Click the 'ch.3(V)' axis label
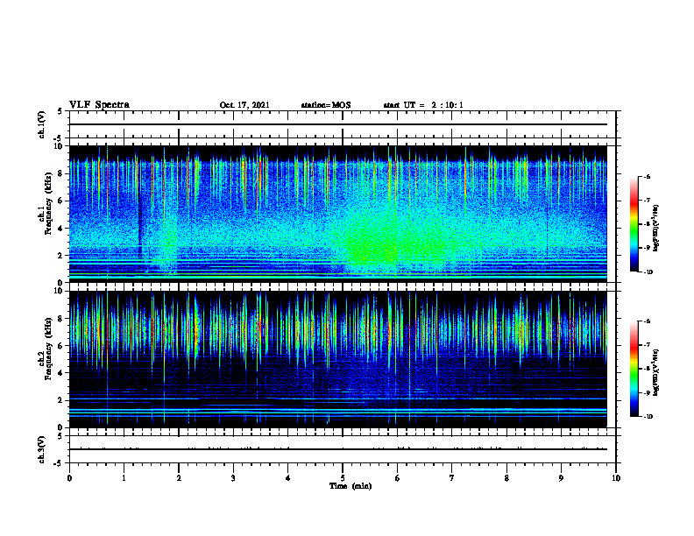Image resolution: width=694 pixels, height=536 pixels. pyautogui.click(x=42, y=449)
